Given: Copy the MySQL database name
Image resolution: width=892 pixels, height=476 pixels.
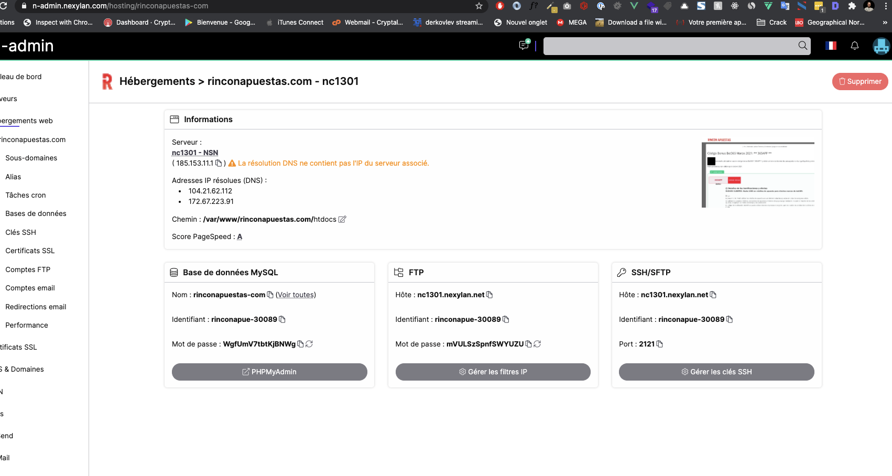Looking at the screenshot, I should pos(270,295).
